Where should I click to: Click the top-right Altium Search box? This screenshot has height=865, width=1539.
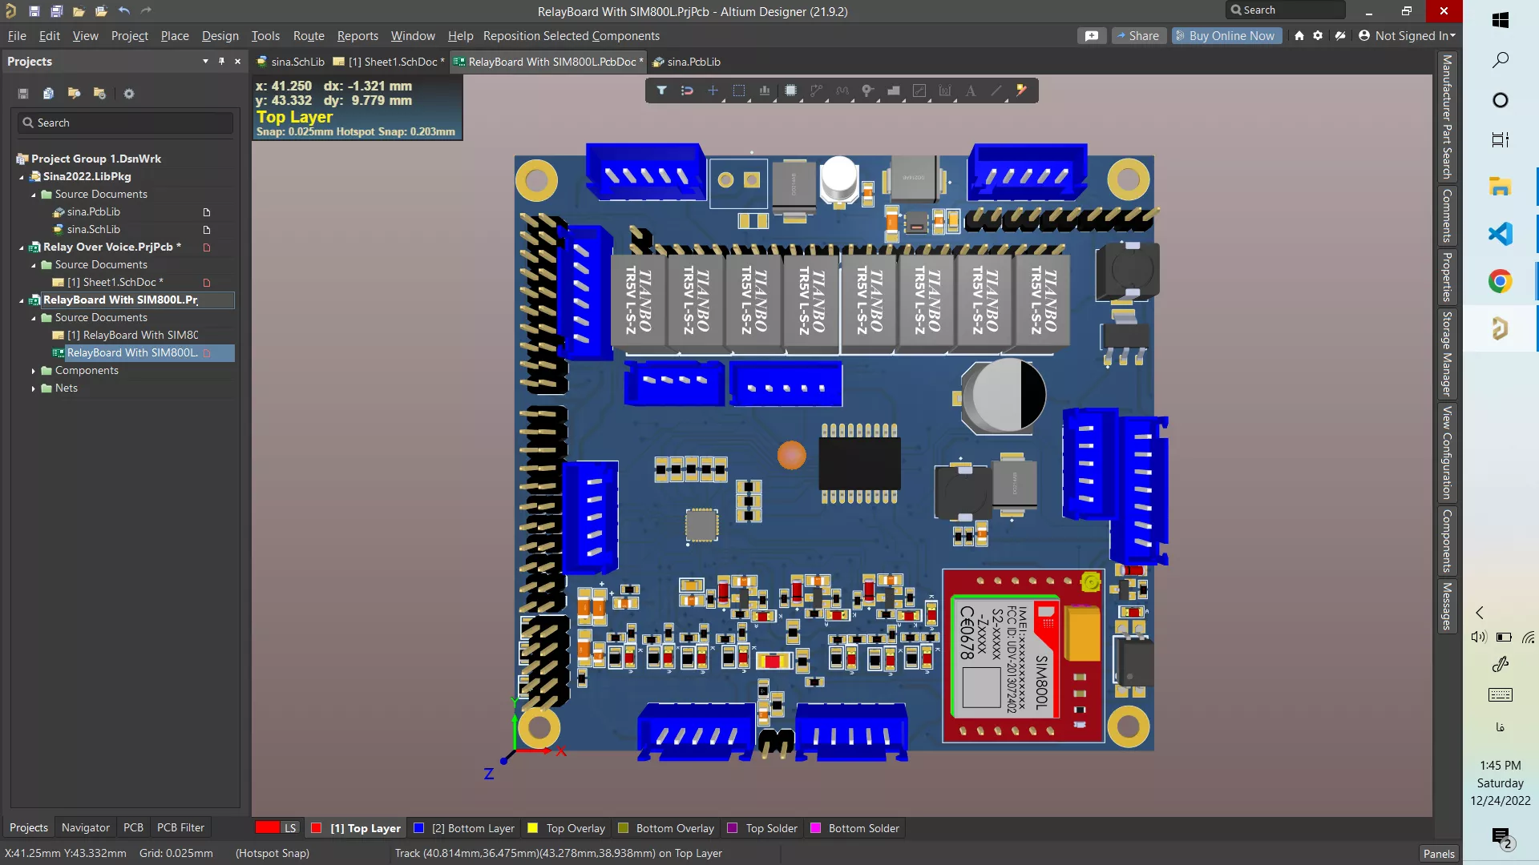coord(1285,10)
